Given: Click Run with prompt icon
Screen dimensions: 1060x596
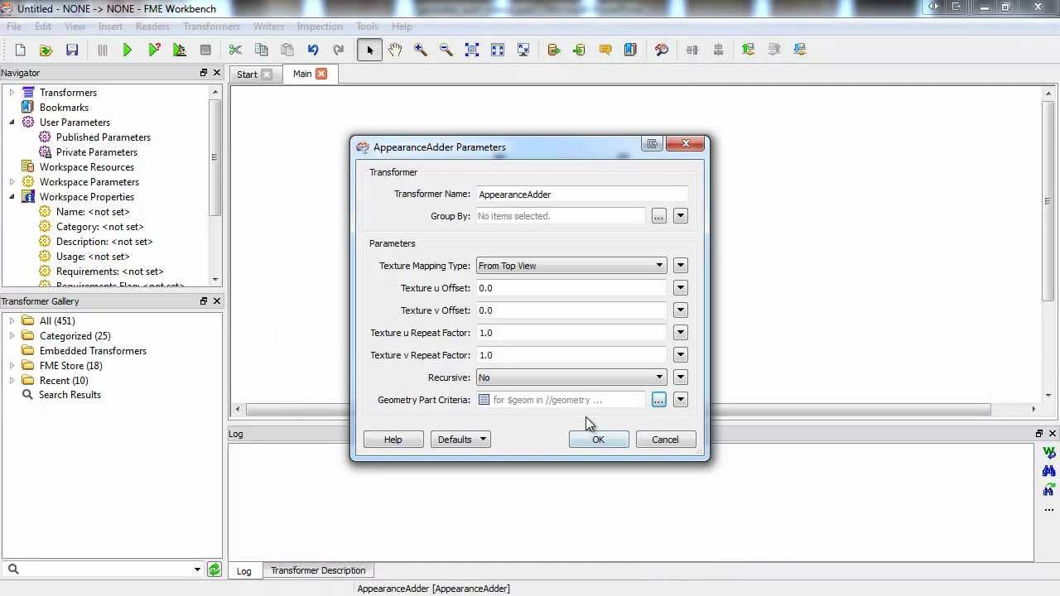Looking at the screenshot, I should click(x=153, y=50).
